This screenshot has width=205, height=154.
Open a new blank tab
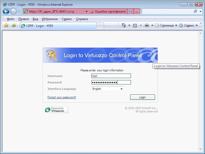point(100,26)
